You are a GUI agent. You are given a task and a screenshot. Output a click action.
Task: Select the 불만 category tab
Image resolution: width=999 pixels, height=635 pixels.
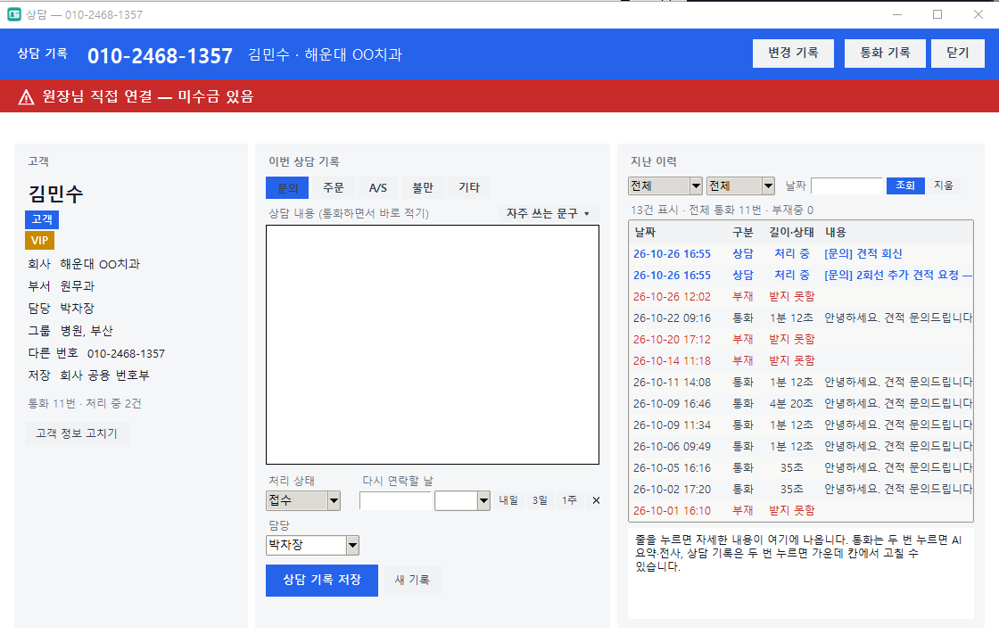[423, 188]
